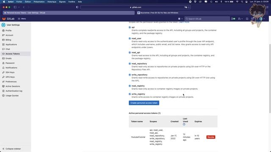271x152 pixels.
Task: Open the Signets menu
Action: coord(62,2)
